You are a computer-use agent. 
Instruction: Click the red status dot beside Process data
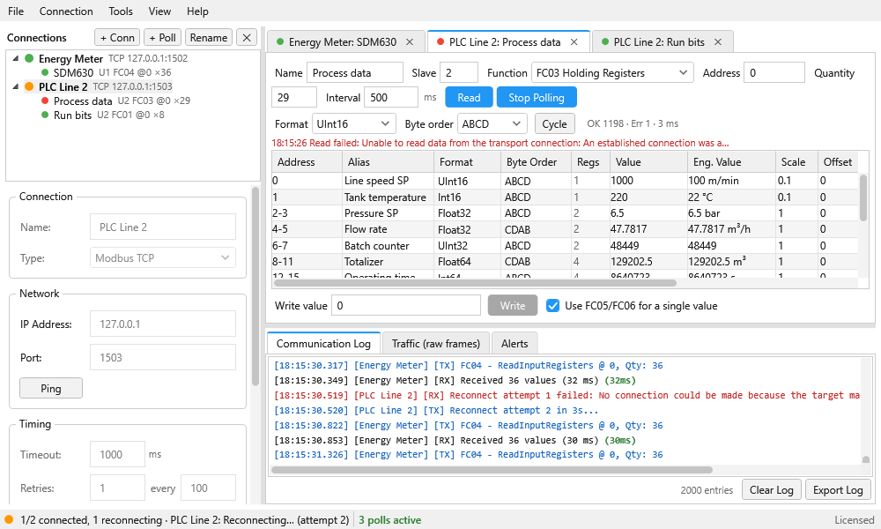click(45, 101)
